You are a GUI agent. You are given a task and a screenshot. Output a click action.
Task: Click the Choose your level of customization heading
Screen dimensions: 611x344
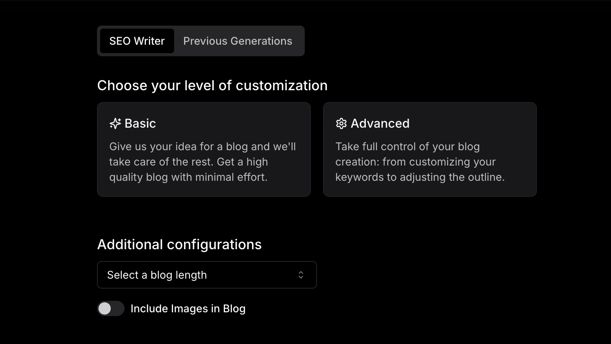212,86
